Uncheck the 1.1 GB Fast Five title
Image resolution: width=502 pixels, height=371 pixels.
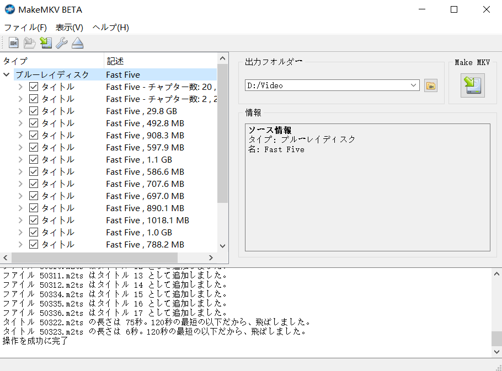click(x=32, y=159)
